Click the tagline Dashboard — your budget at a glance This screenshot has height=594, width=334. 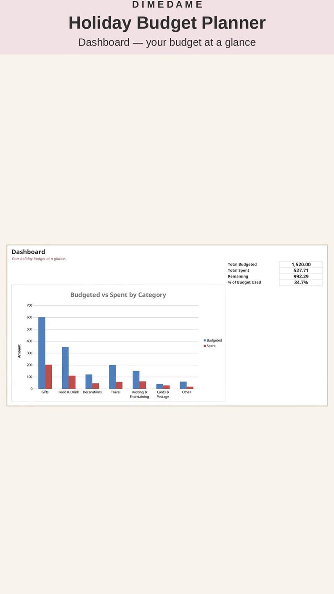click(x=167, y=42)
